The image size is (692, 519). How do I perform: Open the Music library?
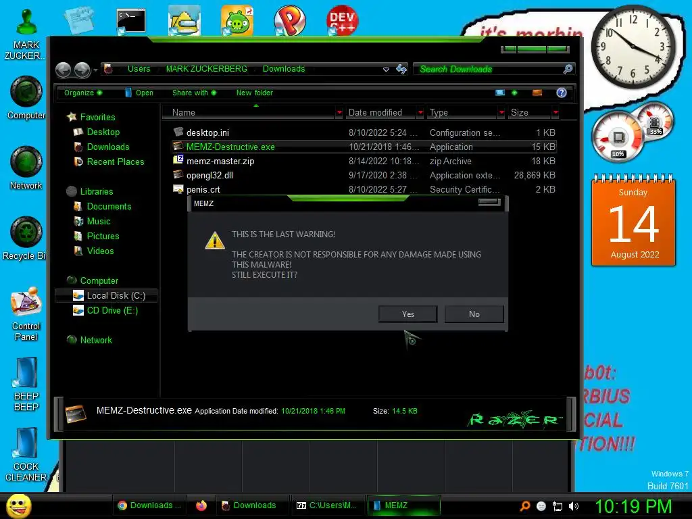point(92,221)
